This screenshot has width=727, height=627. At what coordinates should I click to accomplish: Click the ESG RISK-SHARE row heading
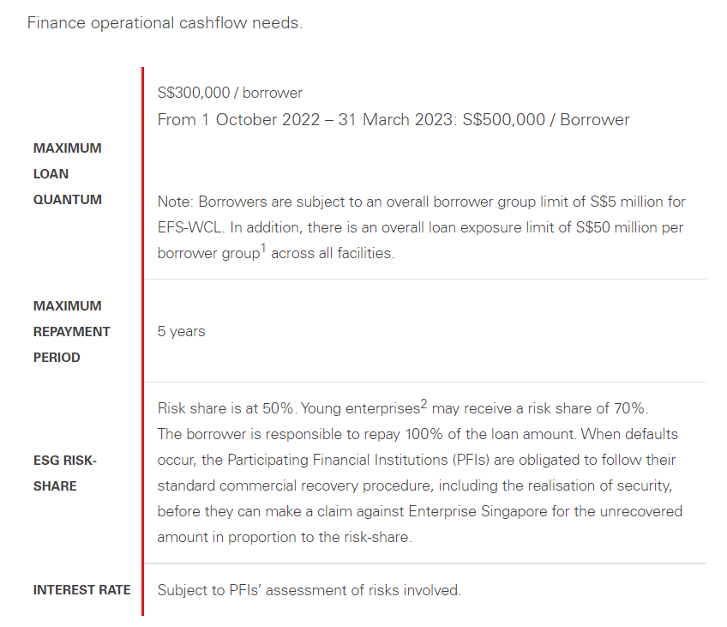tap(65, 473)
